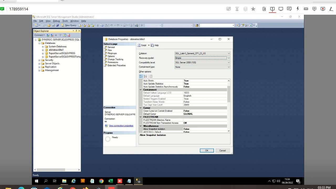Screen dimensions: 336x189
Task: Click the FILESTREAM Directory Name field
Action: click(205, 120)
